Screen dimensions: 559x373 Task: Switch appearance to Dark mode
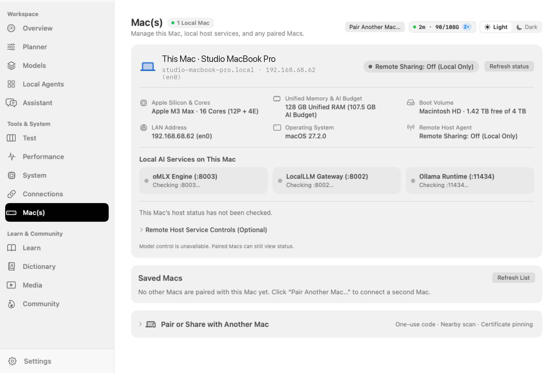click(527, 27)
